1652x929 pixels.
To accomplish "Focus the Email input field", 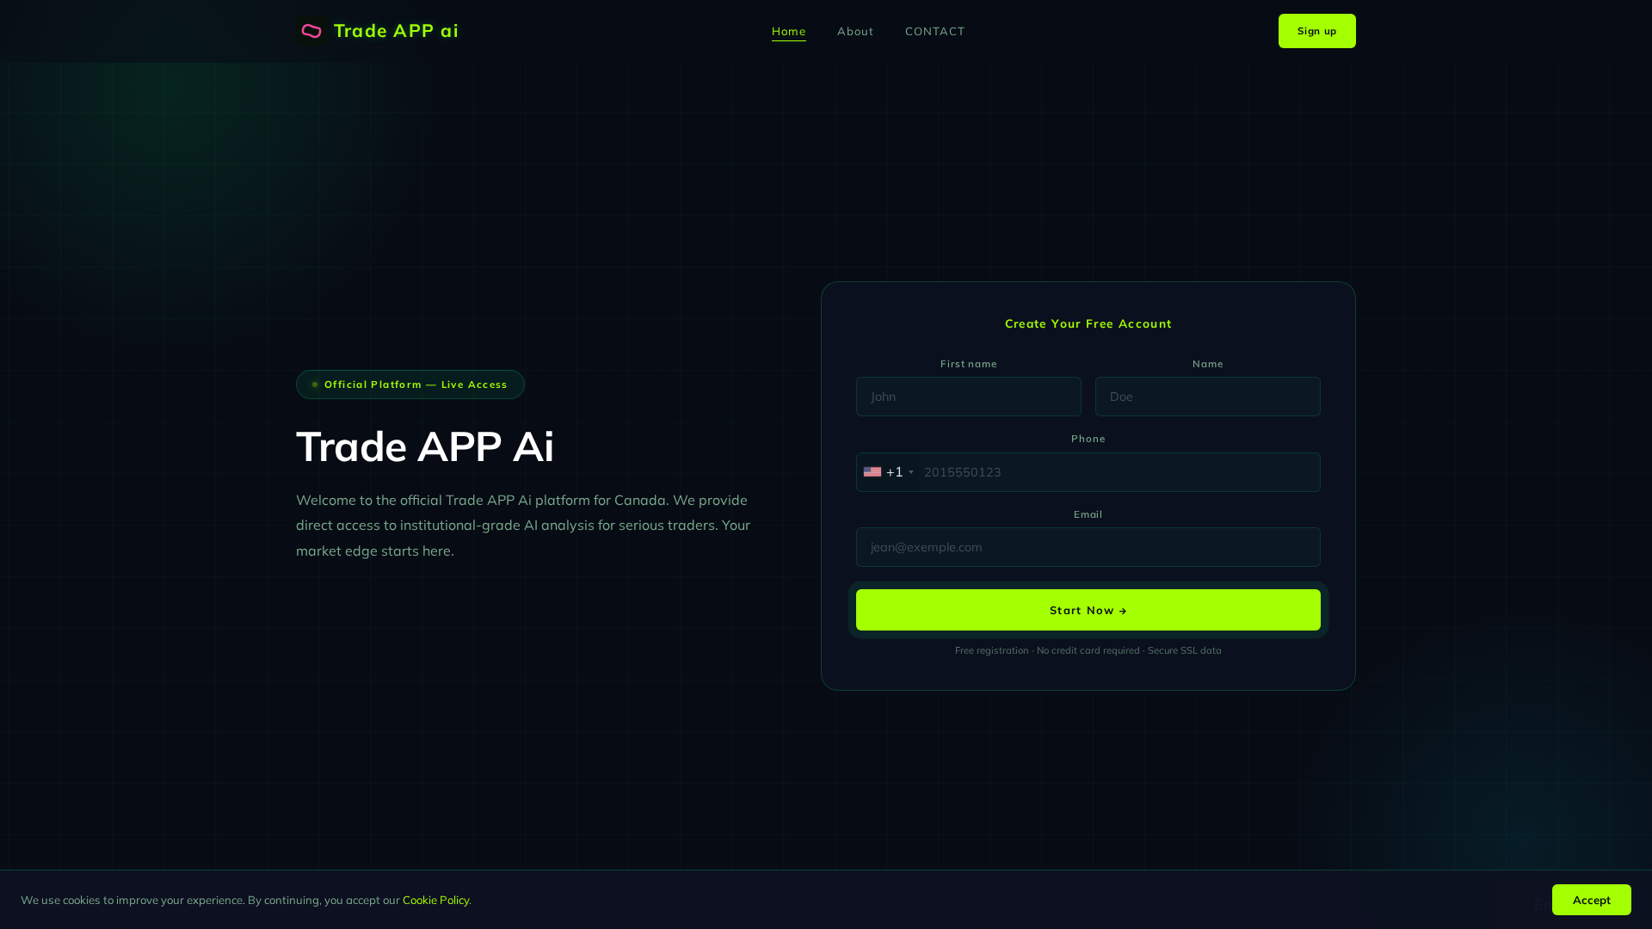I will tap(1088, 547).
